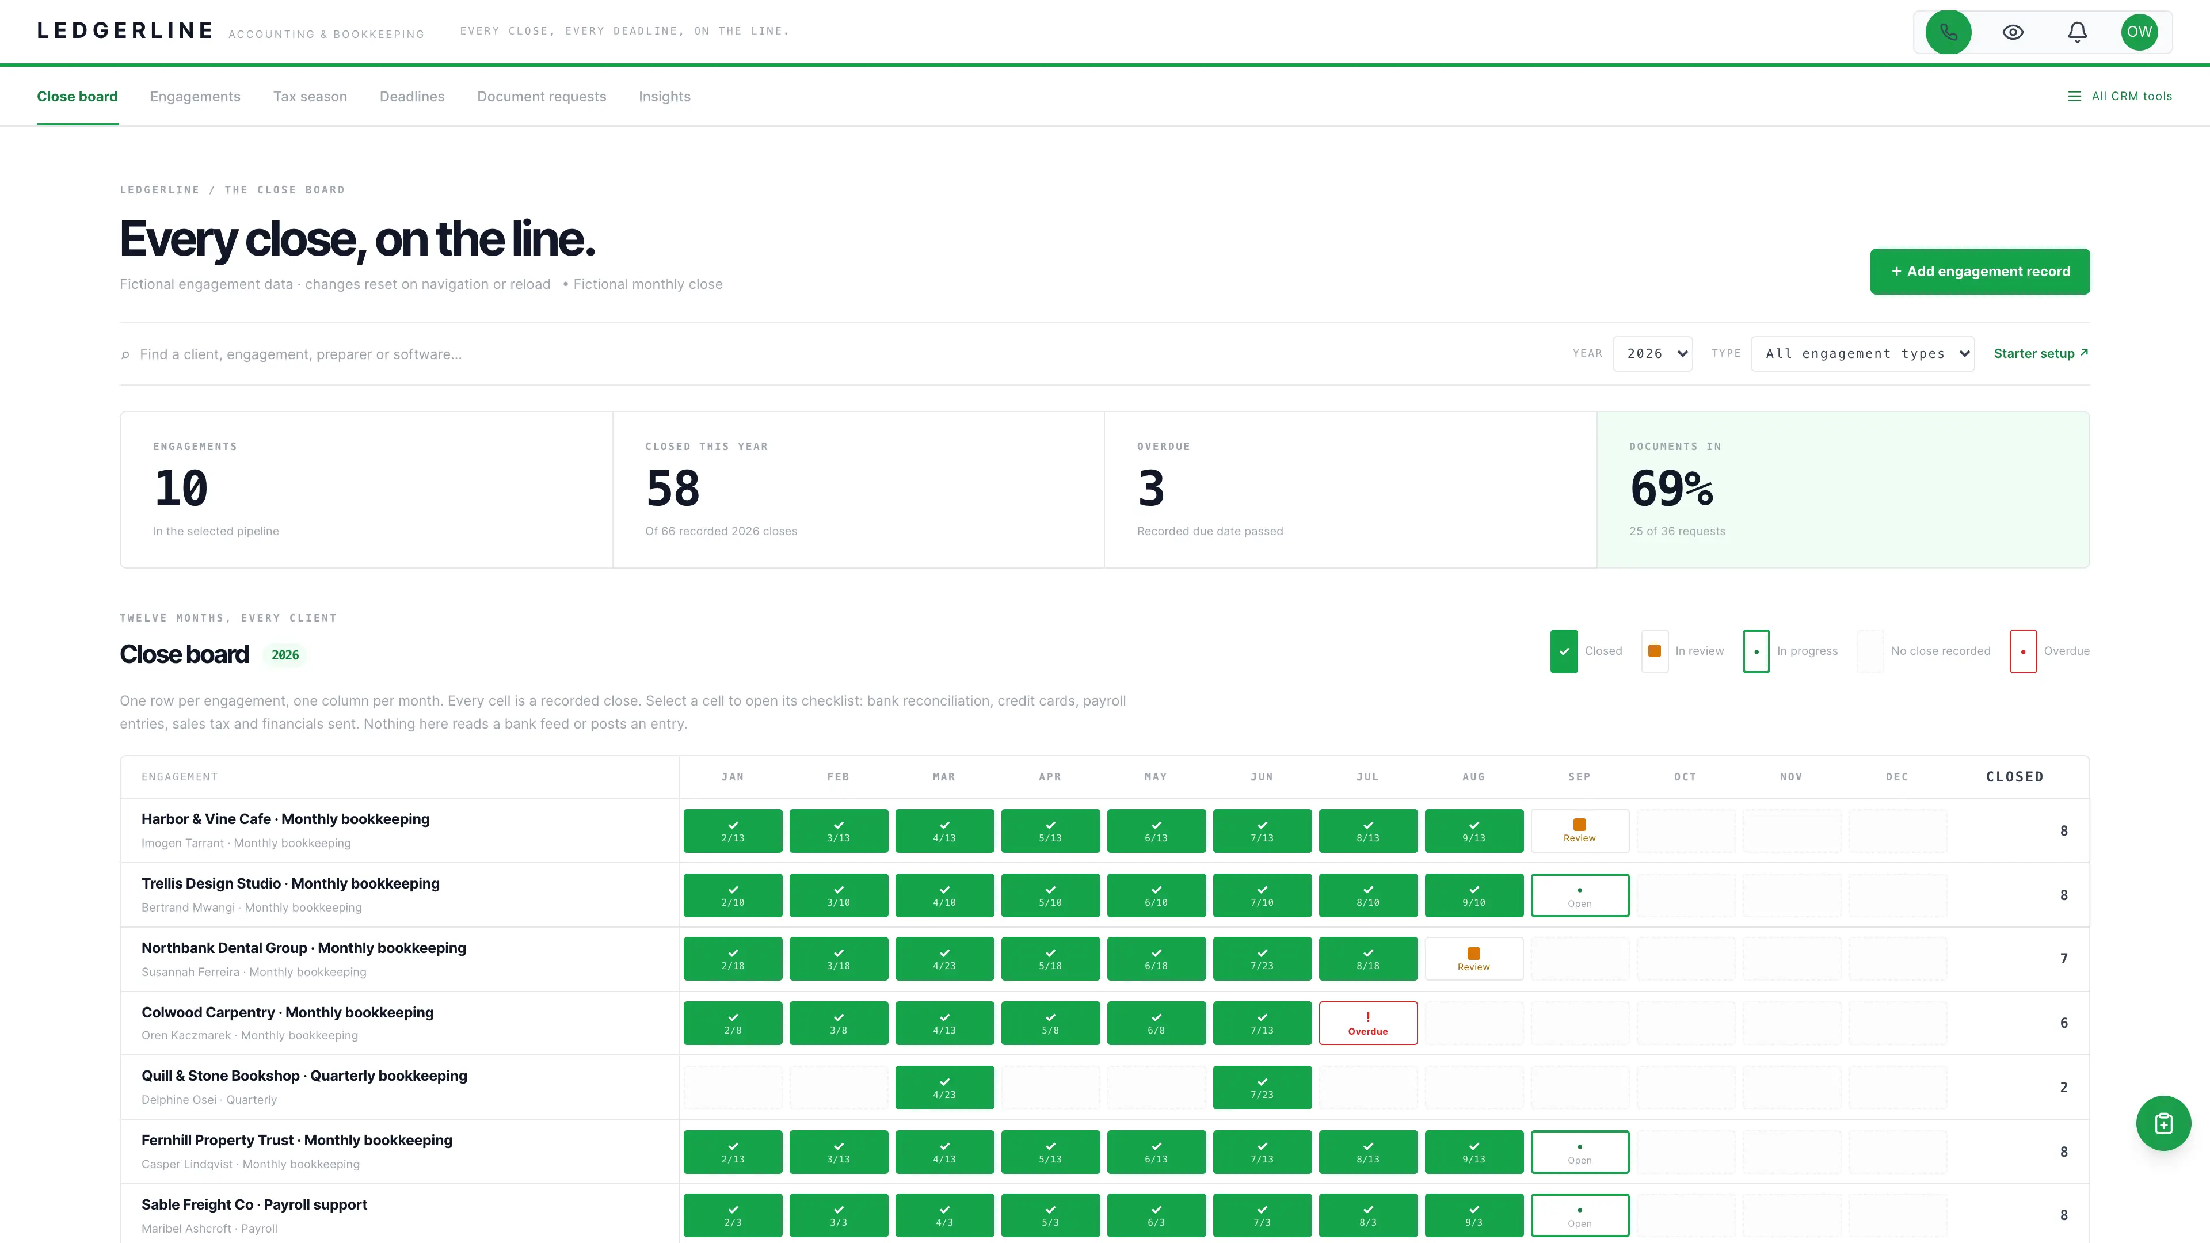Open the Starter setup link

[x=2041, y=353]
